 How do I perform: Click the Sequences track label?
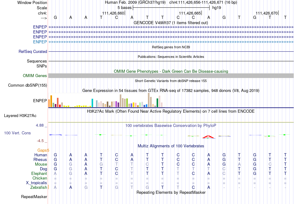37,61
